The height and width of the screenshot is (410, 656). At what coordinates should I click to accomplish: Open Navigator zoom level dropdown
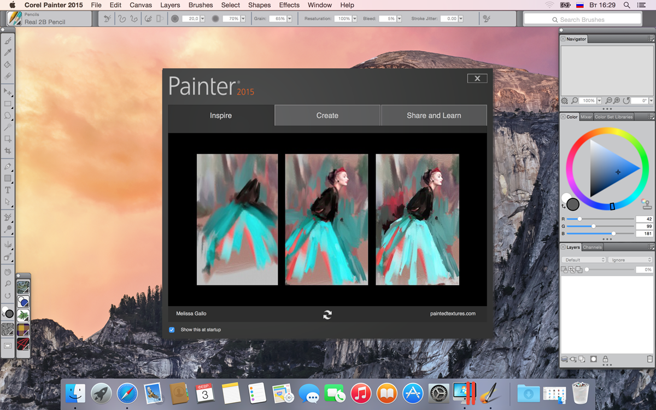(599, 101)
